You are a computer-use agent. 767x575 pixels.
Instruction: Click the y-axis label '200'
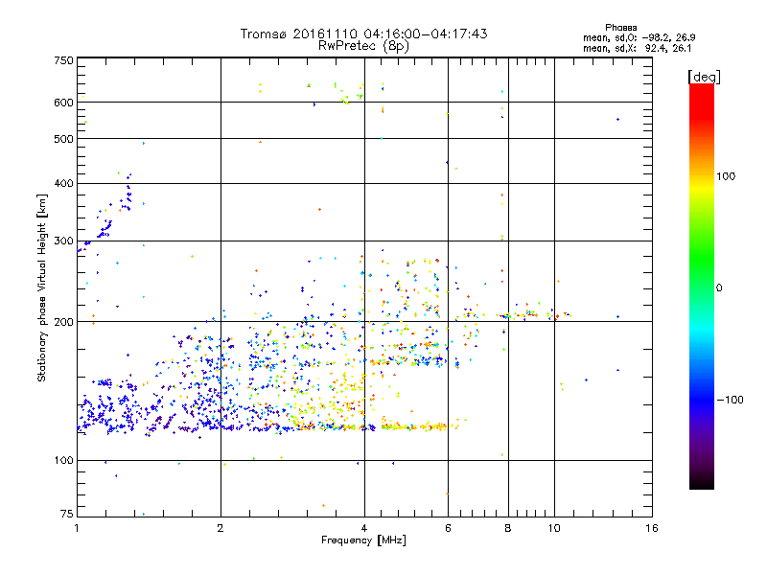[x=63, y=322]
